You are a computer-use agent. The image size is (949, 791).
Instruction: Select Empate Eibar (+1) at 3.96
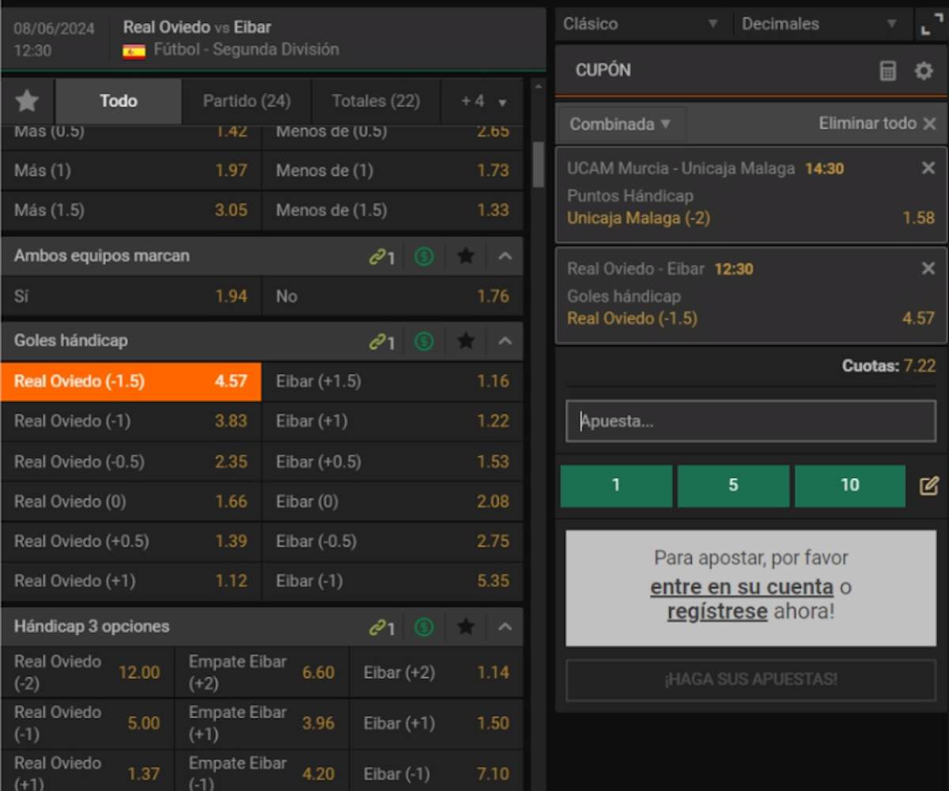pos(263,723)
